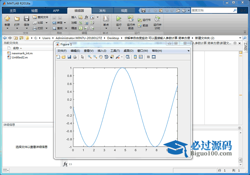Screen dimensions: 250x175
Task: Toggle Brush data tool in Figure 1
Action: click(x=118, y=57)
